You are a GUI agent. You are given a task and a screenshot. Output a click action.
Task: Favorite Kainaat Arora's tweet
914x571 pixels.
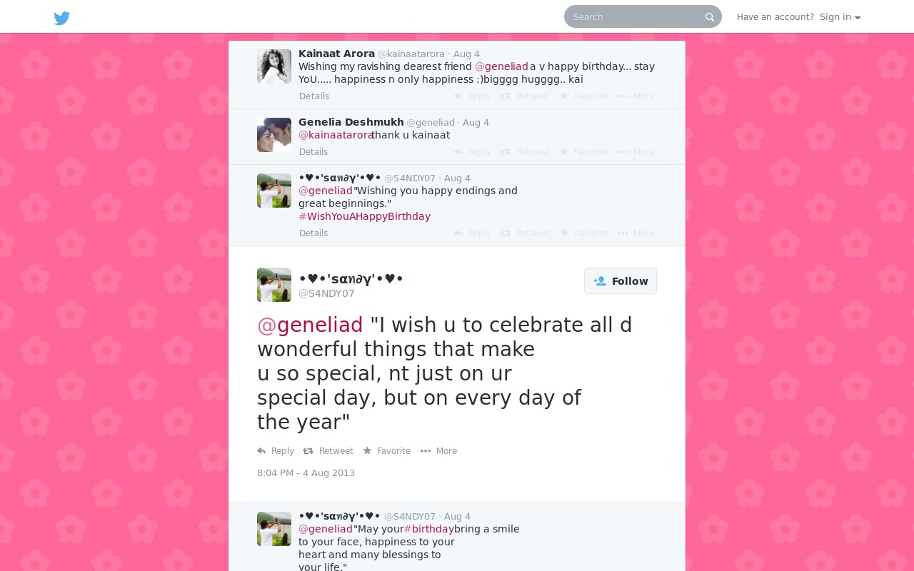[x=583, y=96]
